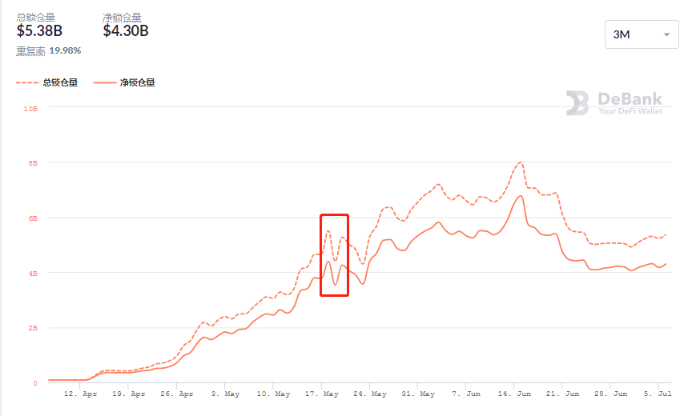Click the 12. Apr x-axis date

tap(80, 394)
